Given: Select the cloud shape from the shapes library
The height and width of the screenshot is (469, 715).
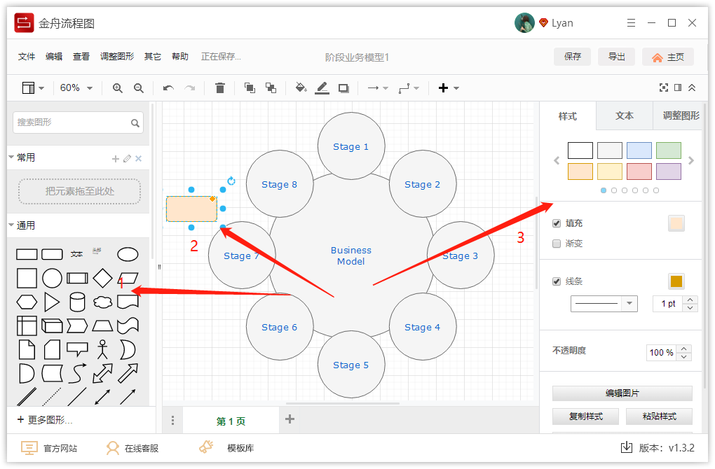Looking at the screenshot, I should tap(102, 302).
